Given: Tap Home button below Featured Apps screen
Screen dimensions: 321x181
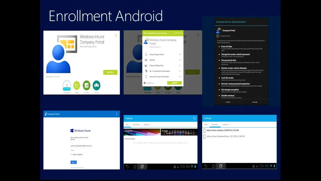Looking at the screenshot, I should click(x=135, y=166).
